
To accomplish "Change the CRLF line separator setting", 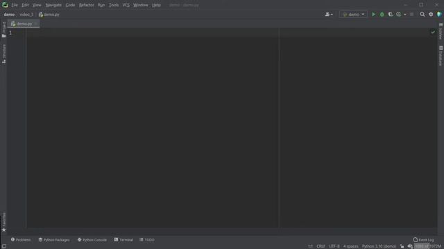I will (x=321, y=246).
